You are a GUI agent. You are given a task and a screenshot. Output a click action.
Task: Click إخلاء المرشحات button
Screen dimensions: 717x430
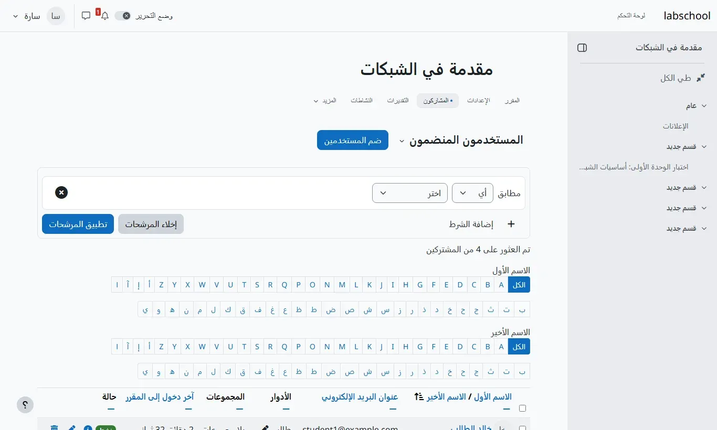(151, 224)
